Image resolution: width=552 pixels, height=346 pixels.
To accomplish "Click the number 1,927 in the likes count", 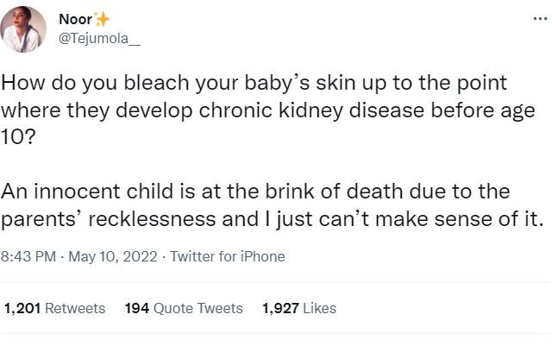I will click(x=280, y=308).
